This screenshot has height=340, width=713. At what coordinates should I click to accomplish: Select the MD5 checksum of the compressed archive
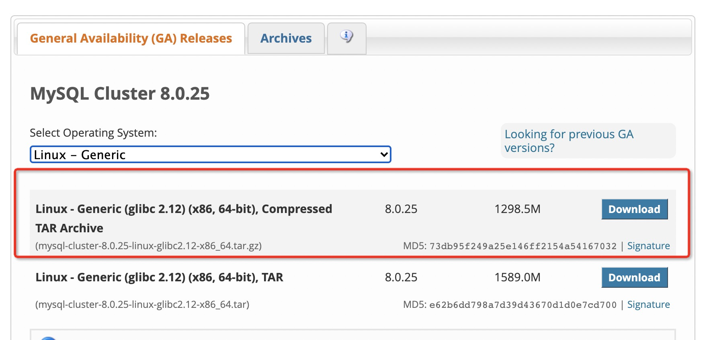click(522, 246)
